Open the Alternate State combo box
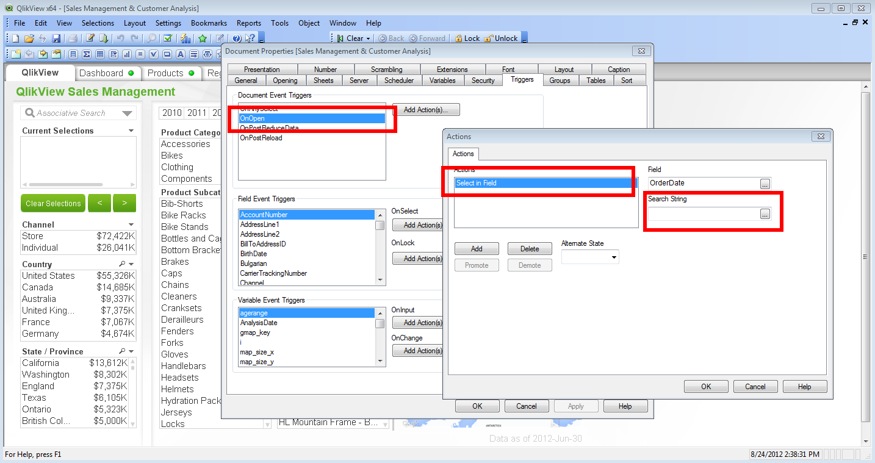 590,257
